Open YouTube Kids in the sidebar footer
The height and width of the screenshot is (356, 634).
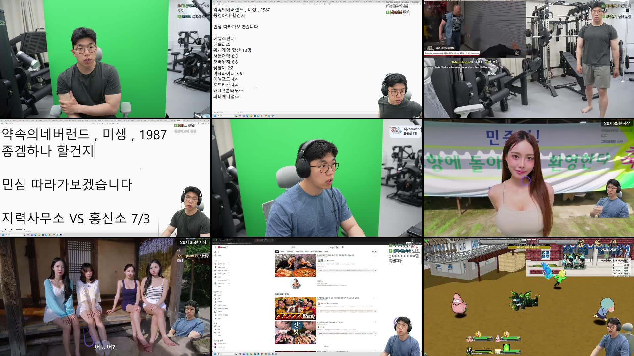pos(216,347)
